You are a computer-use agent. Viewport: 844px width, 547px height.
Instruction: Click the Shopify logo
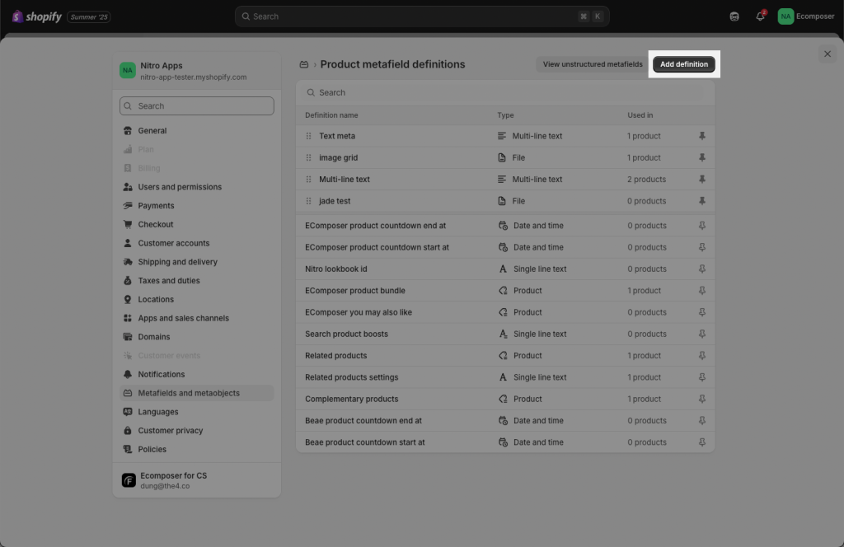pyautogui.click(x=36, y=16)
